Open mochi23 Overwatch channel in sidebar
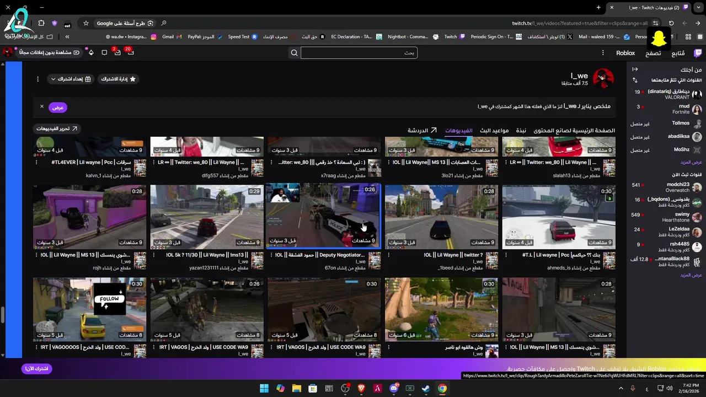Screen dimensions: 706x397 click(666, 187)
